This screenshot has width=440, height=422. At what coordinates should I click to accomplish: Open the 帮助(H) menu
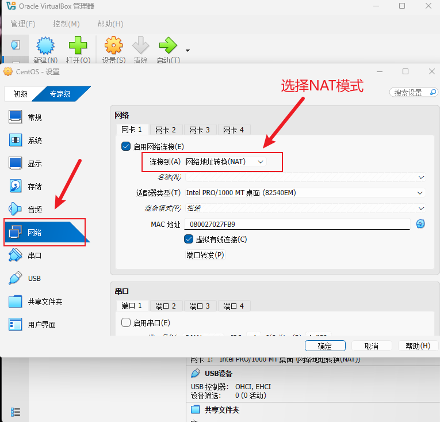(110, 24)
